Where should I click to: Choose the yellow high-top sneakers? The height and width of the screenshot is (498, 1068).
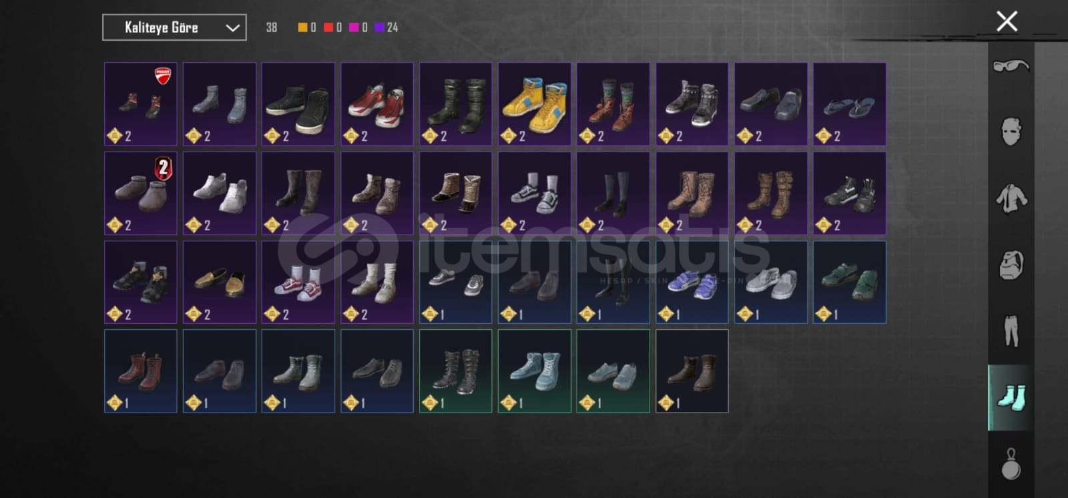[535, 103]
